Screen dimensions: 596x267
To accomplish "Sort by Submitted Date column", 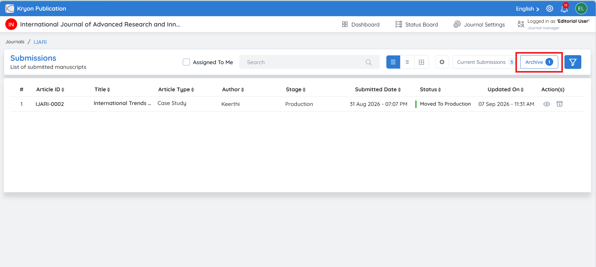I will point(378,89).
